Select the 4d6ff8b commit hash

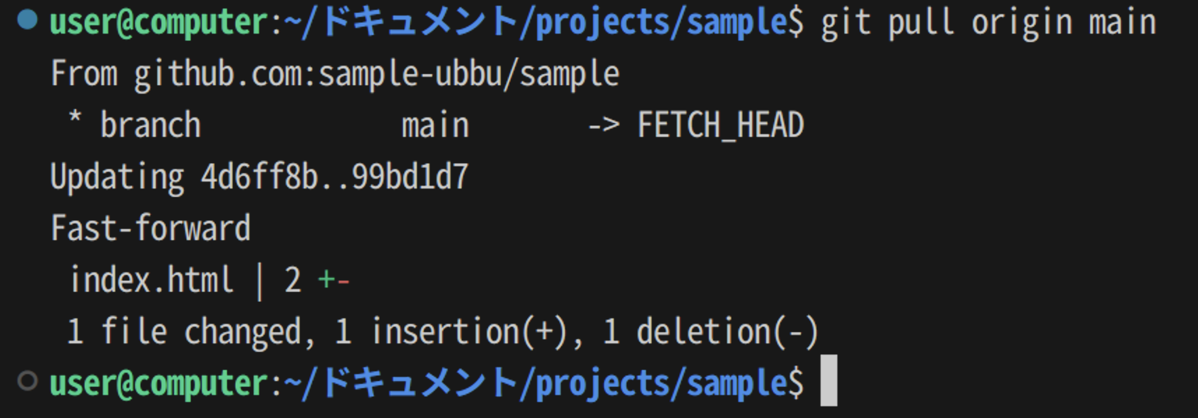[259, 177]
